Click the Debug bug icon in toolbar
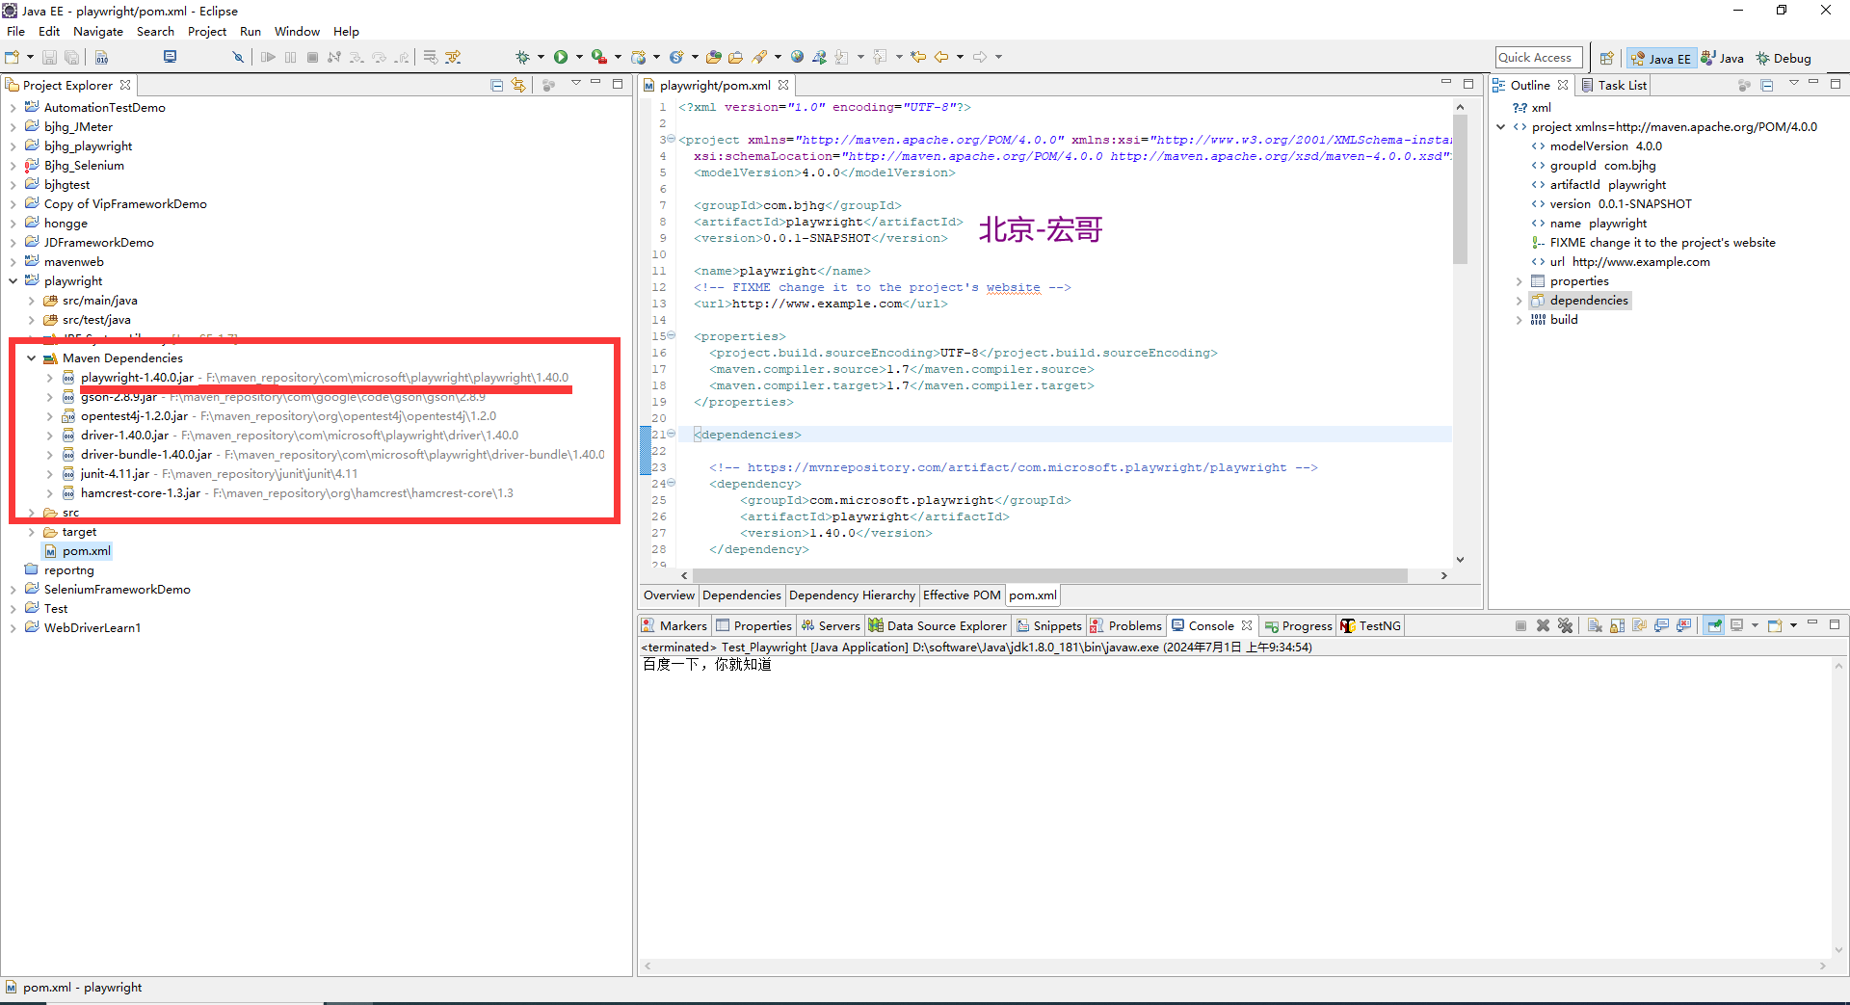This screenshot has height=1005, width=1850. (522, 58)
